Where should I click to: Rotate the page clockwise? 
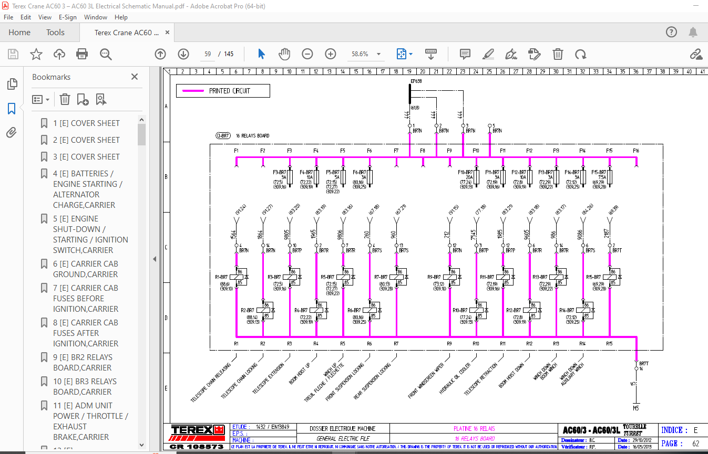pyautogui.click(x=580, y=54)
